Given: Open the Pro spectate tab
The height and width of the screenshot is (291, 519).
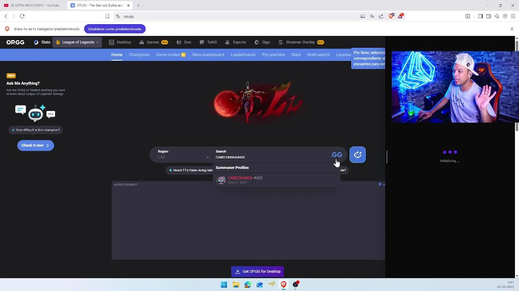Looking at the screenshot, I should tap(273, 55).
